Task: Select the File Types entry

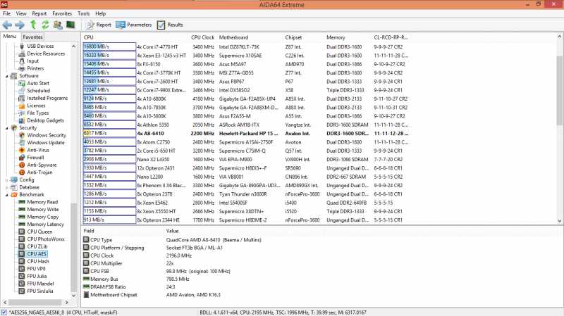Action: (x=38, y=113)
